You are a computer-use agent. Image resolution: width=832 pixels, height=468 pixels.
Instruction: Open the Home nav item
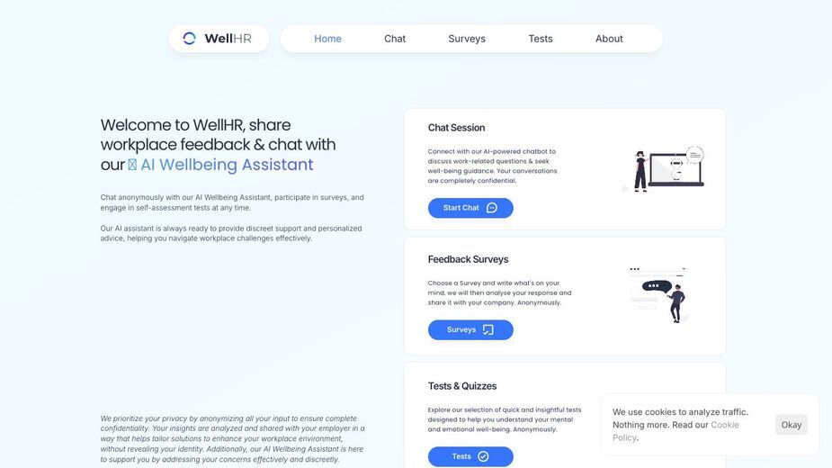coord(327,39)
